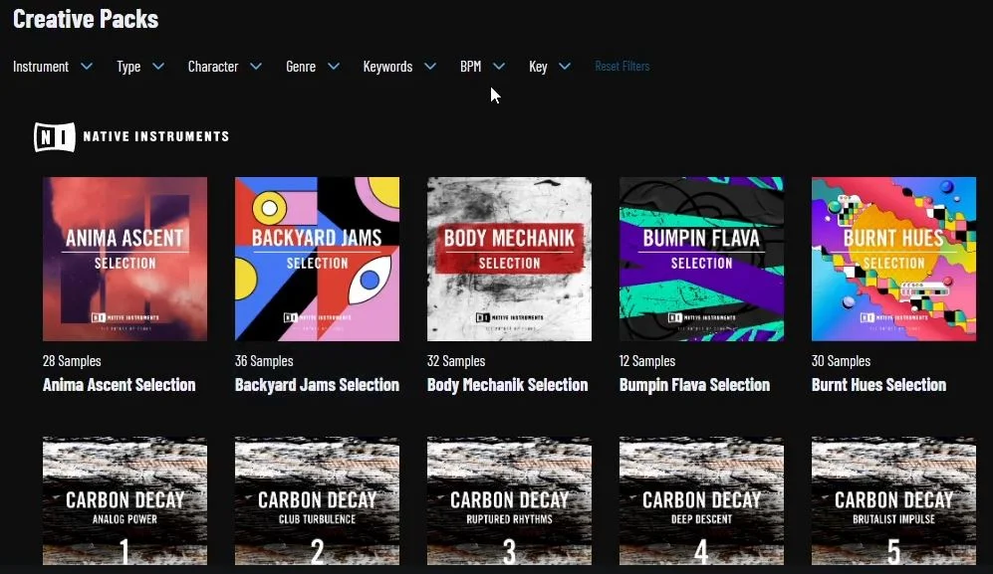The width and height of the screenshot is (993, 574).
Task: Expand the Type filter dropdown
Action: tap(140, 67)
